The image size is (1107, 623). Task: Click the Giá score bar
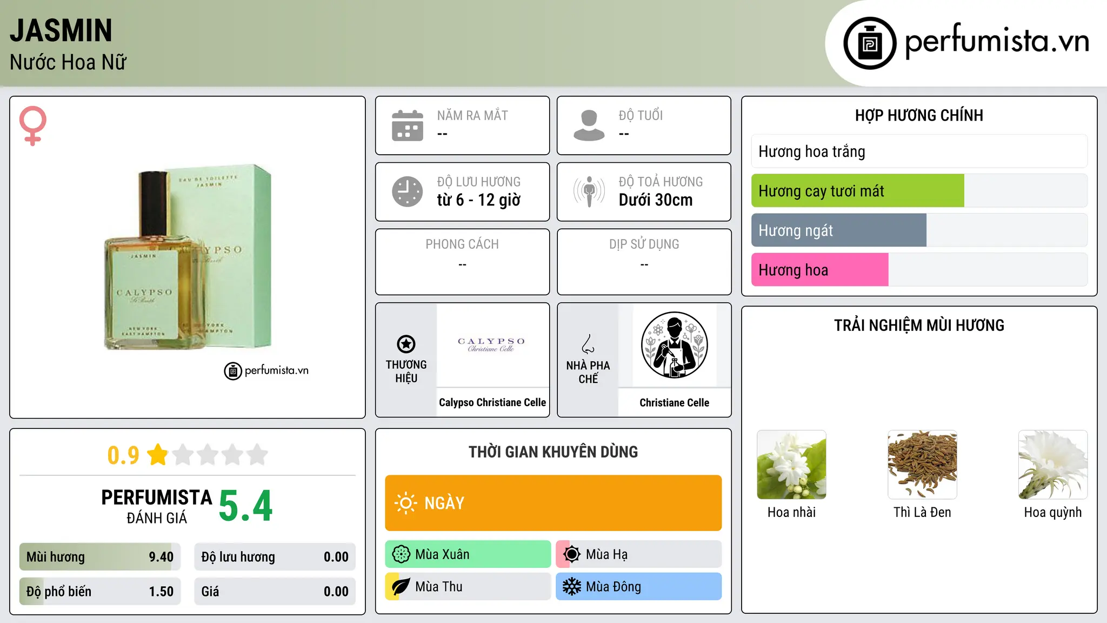(x=275, y=592)
